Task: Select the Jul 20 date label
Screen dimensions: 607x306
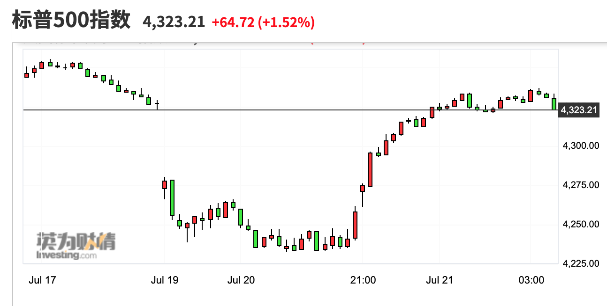Action: 241,280
